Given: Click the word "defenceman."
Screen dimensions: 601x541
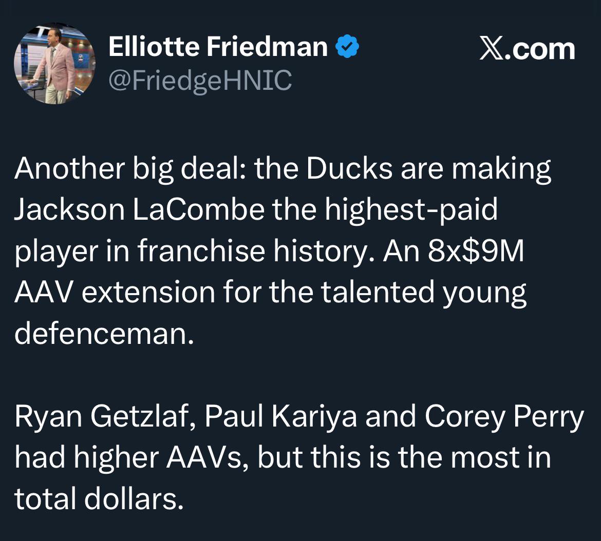Looking at the screenshot, I should click(x=105, y=333).
